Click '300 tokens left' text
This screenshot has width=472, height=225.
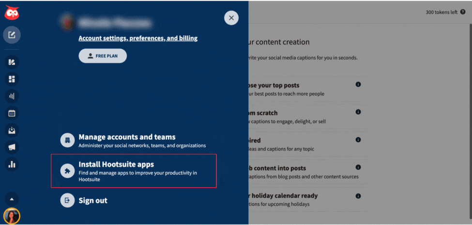click(442, 13)
